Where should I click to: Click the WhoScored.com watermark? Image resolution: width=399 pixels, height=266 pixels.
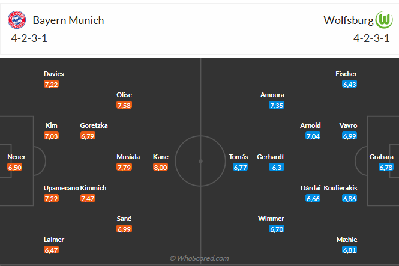(x=199, y=258)
